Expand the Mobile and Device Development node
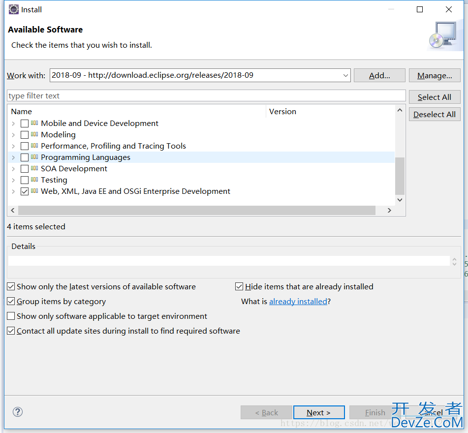The height and width of the screenshot is (433, 468). tap(13, 123)
